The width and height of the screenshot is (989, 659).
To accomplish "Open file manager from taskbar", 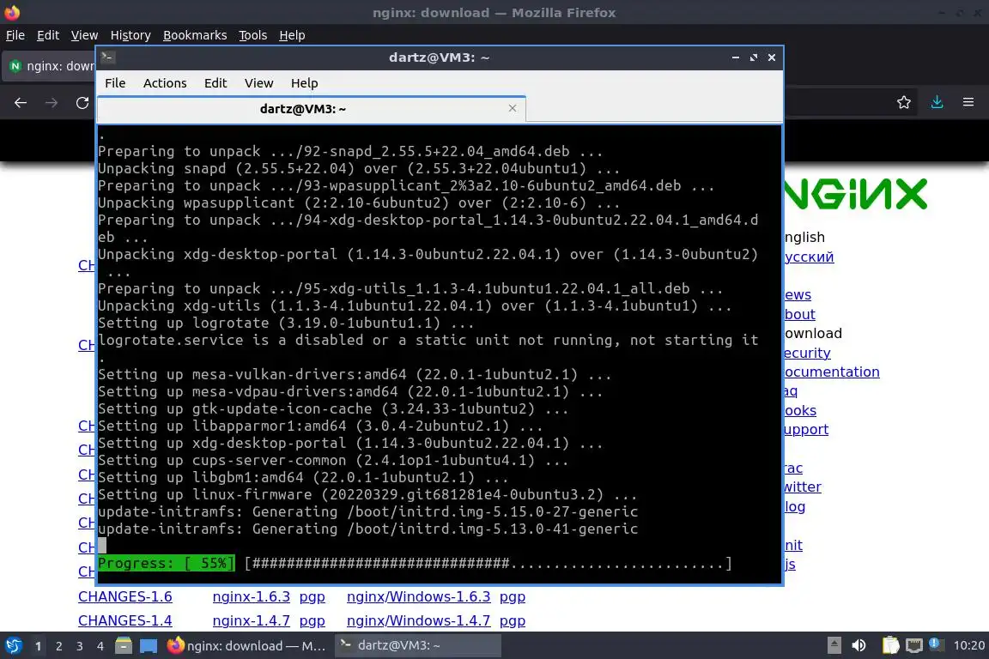I will pos(124,646).
